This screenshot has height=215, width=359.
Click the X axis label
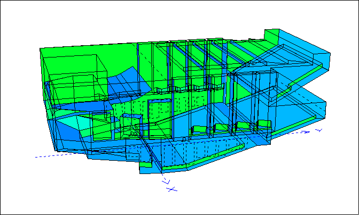(x=171, y=188)
